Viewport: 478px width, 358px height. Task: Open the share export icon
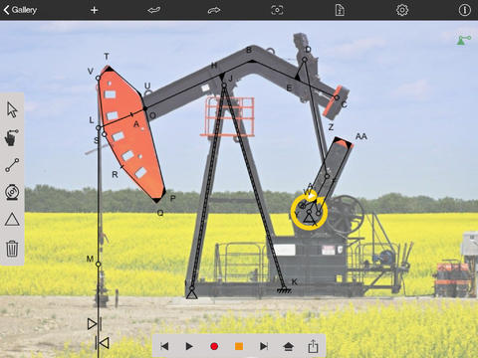[313, 346]
